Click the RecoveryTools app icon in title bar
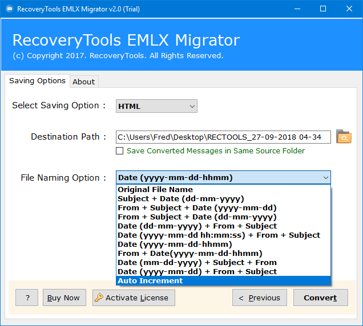Image resolution: width=363 pixels, height=326 pixels. point(10,9)
